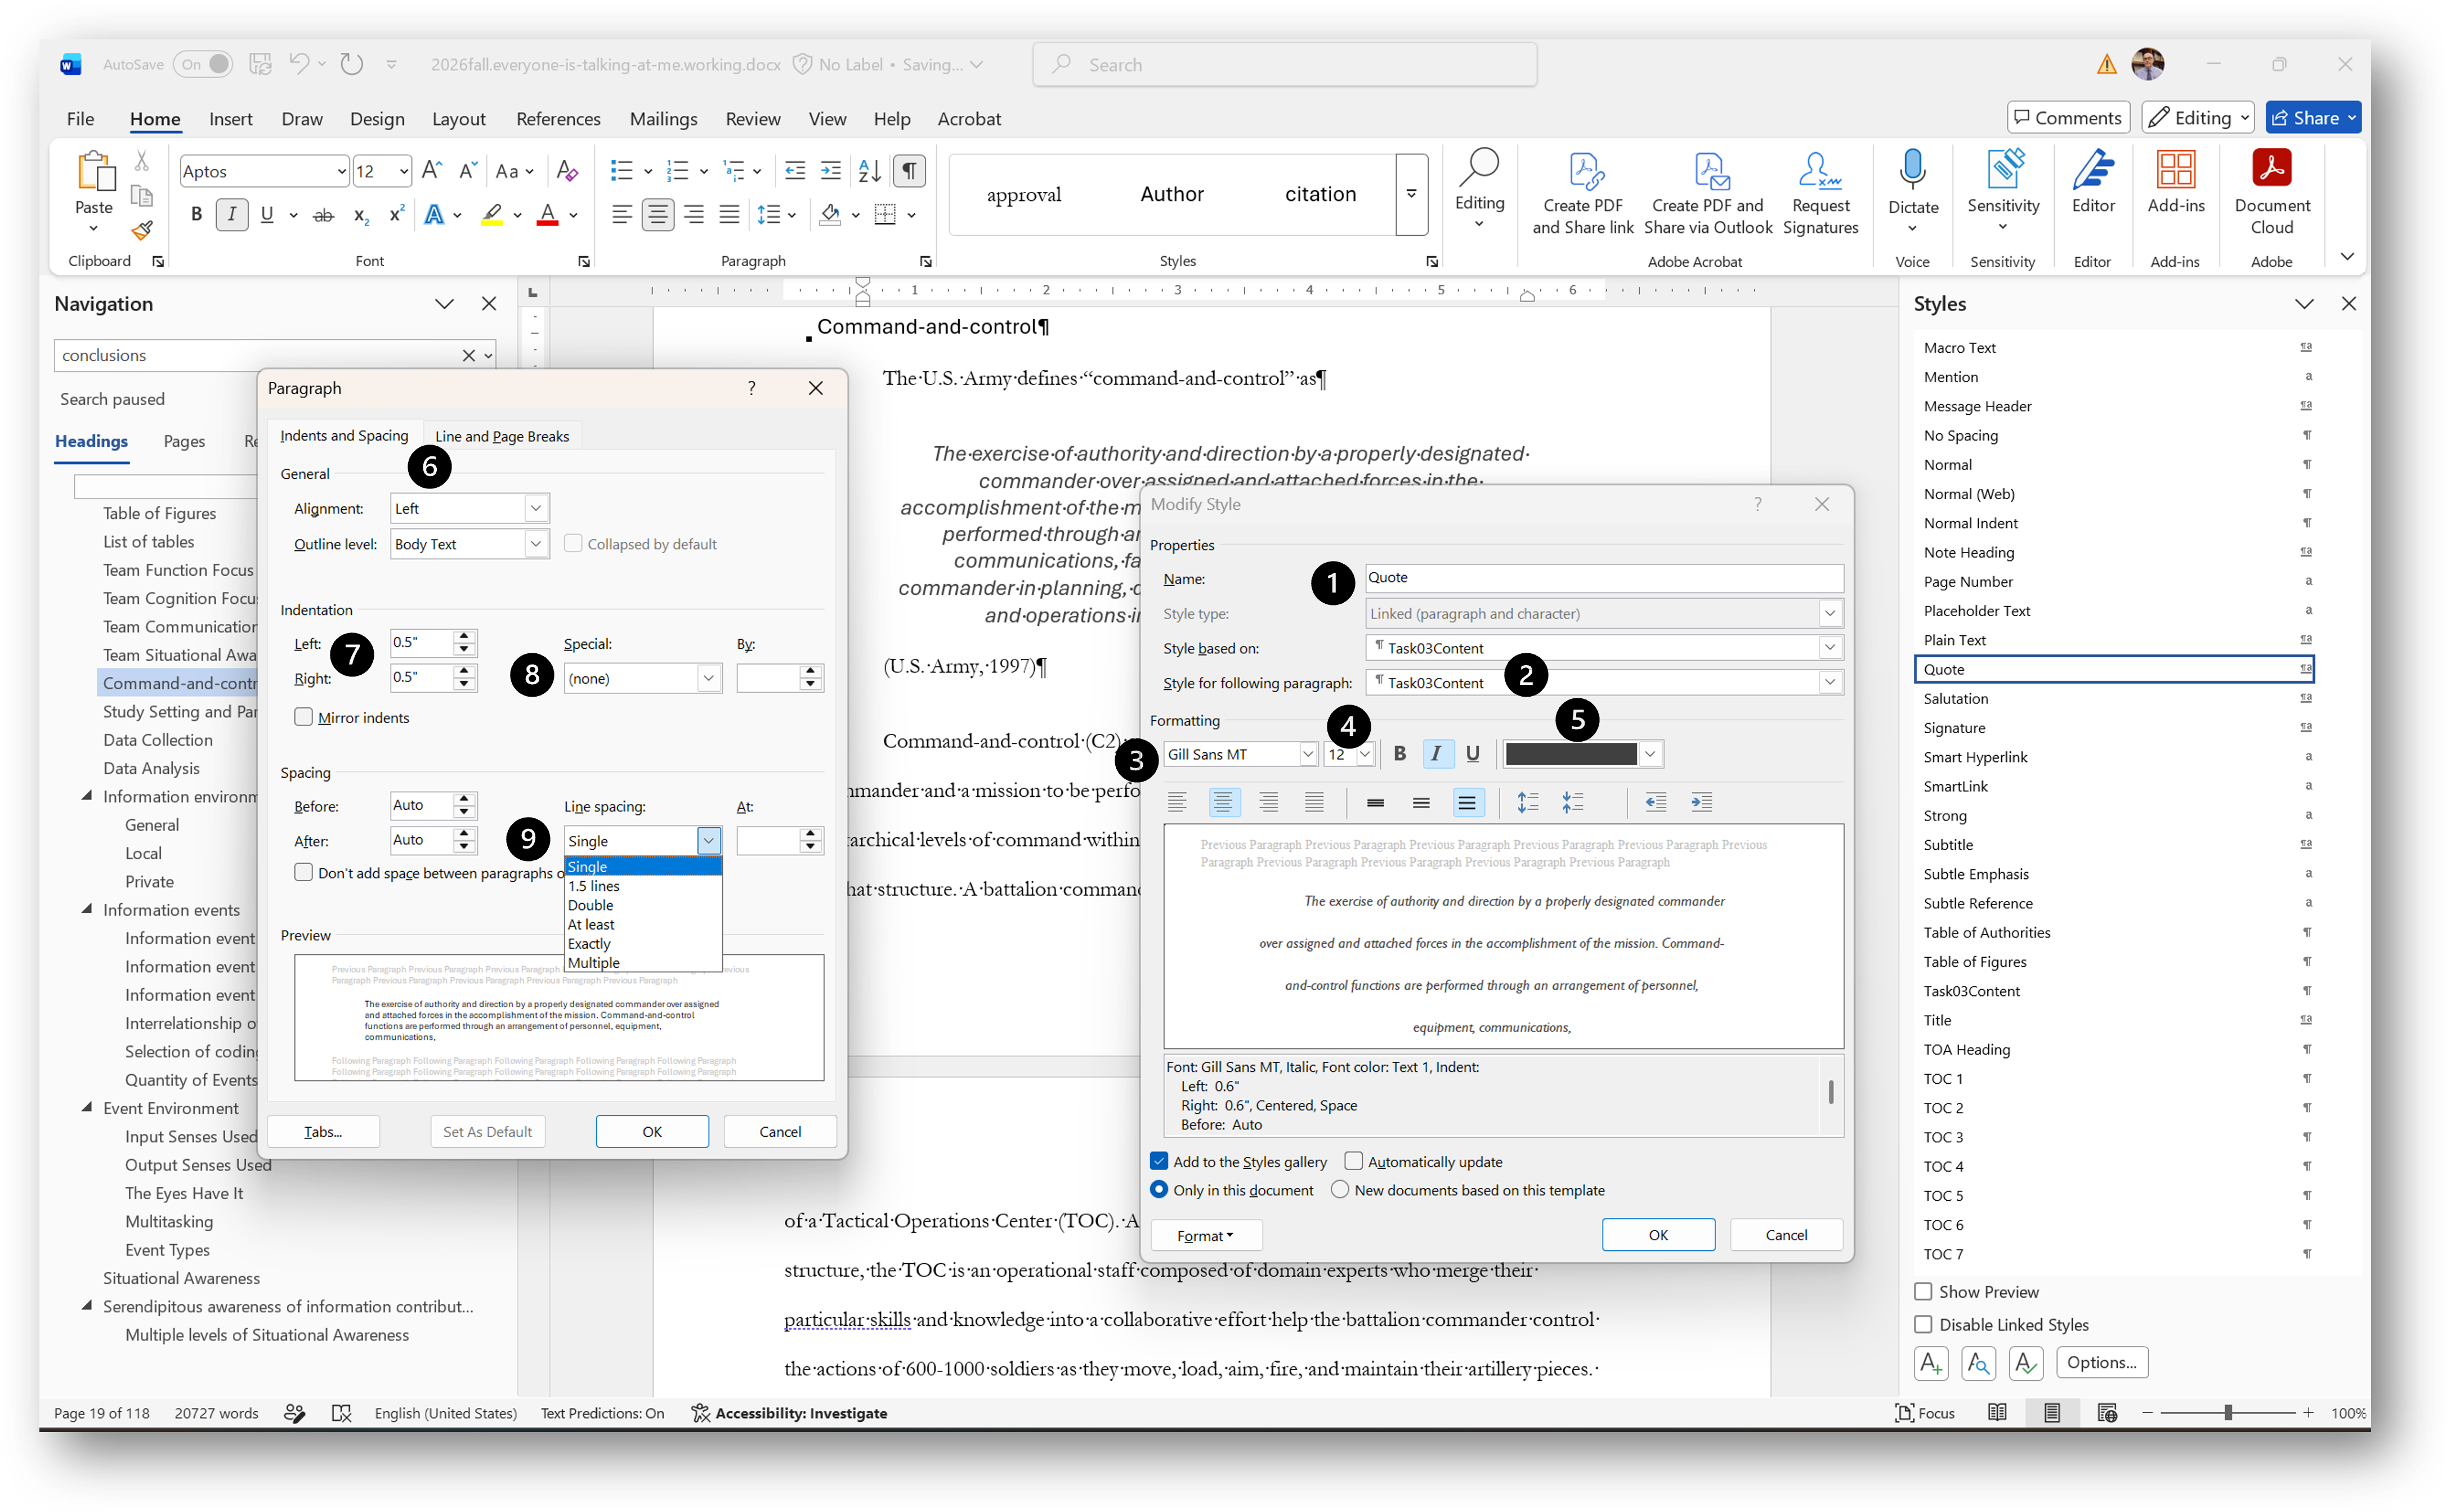Image resolution: width=2451 pixels, height=1512 pixels.
Task: Click the Text Highlight Color icon
Action: tap(491, 215)
